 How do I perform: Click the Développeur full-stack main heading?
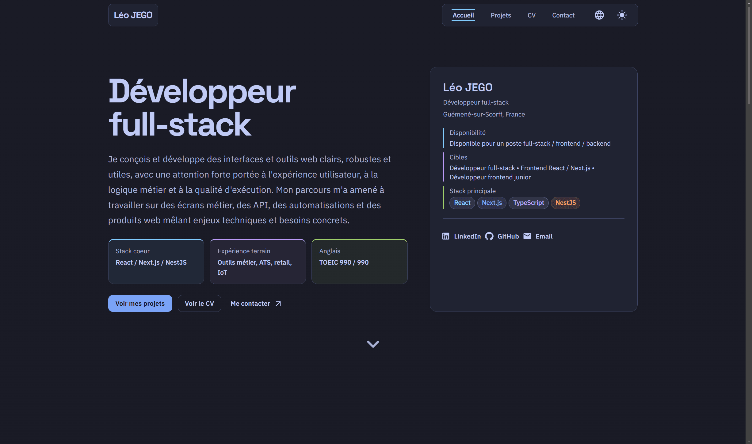[202, 107]
